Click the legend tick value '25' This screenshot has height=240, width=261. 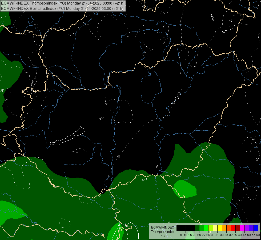pyautogui.click(x=199, y=235)
